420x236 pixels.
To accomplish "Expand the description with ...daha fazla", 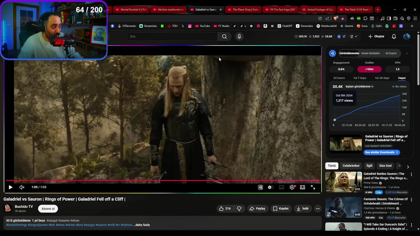I will tap(141, 225).
